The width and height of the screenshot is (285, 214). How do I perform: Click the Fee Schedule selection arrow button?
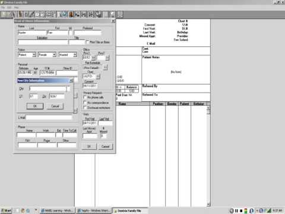[x=105, y=68]
